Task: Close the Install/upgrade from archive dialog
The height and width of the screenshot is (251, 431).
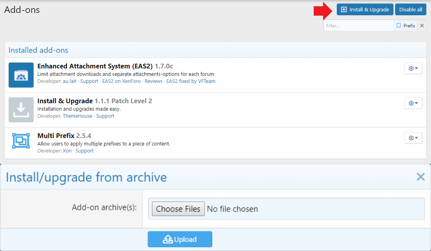Action: 420,177
